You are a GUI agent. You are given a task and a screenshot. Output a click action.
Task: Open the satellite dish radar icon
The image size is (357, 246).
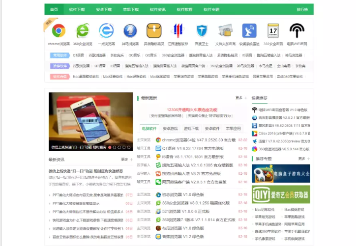[249, 31]
